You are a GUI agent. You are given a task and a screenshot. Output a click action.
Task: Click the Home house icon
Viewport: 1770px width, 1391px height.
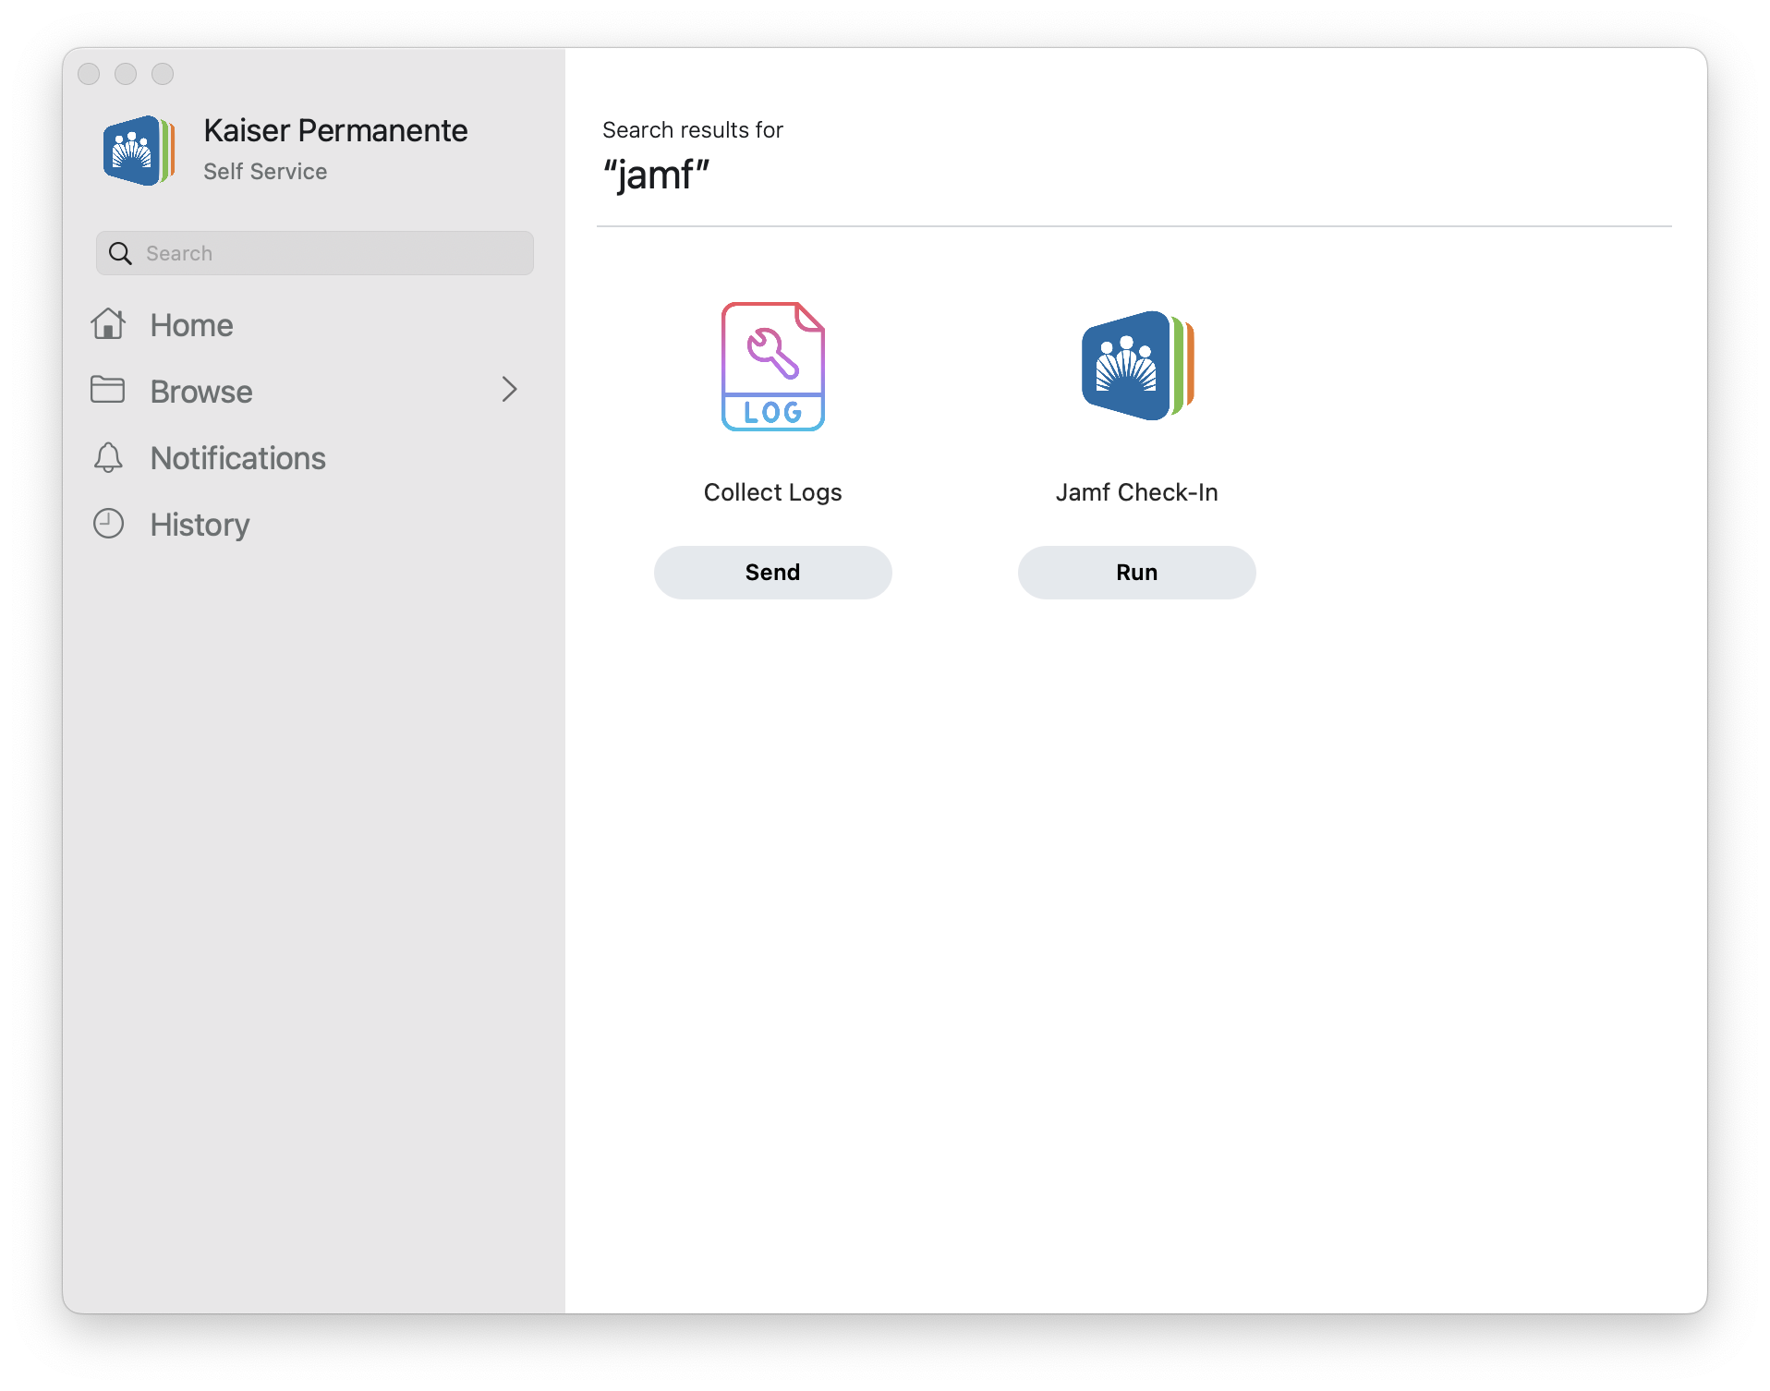pyautogui.click(x=108, y=324)
